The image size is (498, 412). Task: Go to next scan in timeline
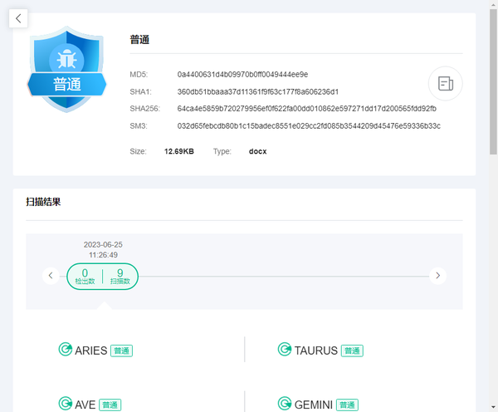(438, 276)
